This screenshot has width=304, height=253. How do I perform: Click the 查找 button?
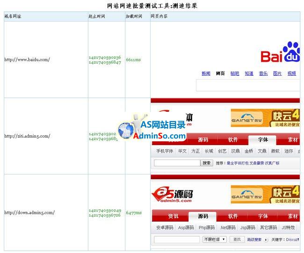[x=237, y=239]
